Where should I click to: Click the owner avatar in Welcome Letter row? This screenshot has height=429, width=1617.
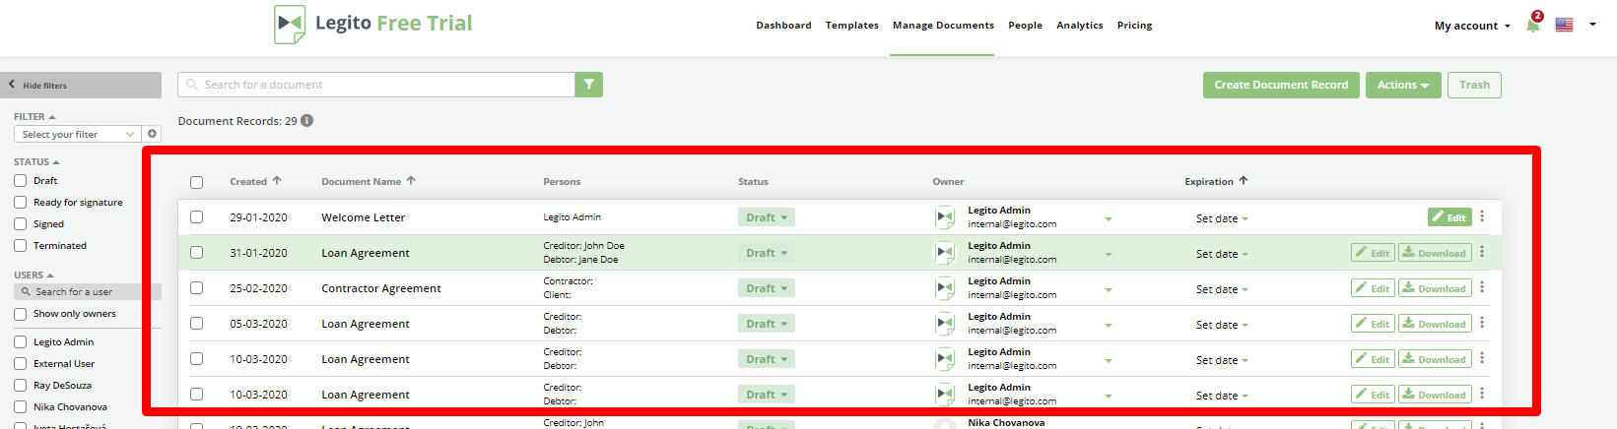(x=945, y=217)
